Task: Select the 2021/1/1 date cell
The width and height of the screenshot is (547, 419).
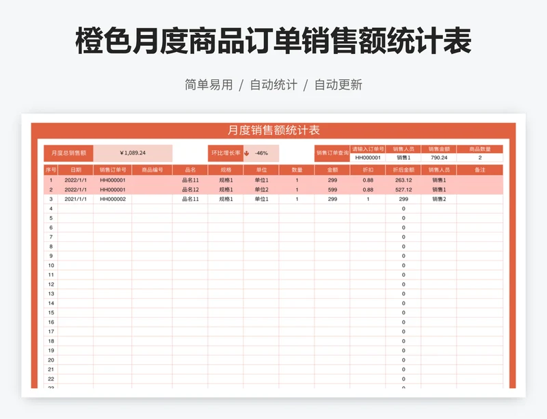Action: pos(76,199)
